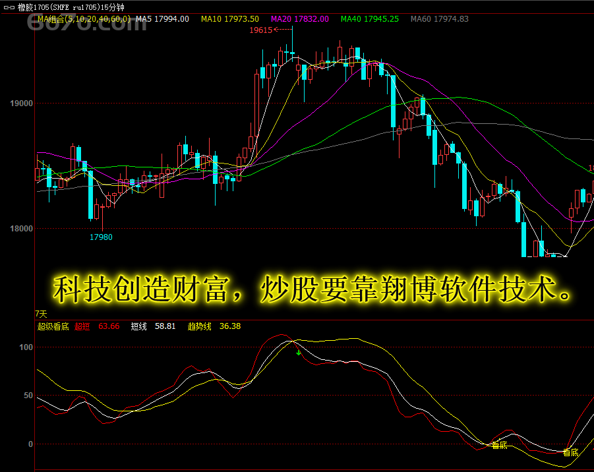Click the 18000 price axis label
594x472 pixels.
click(x=21, y=229)
